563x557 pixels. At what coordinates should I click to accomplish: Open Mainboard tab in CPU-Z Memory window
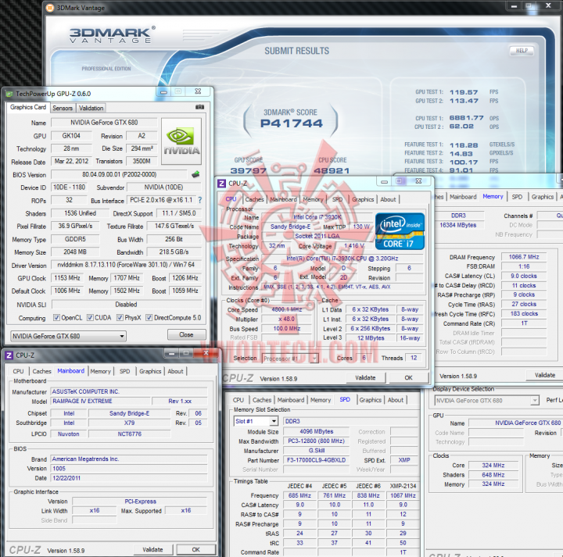[463, 197]
